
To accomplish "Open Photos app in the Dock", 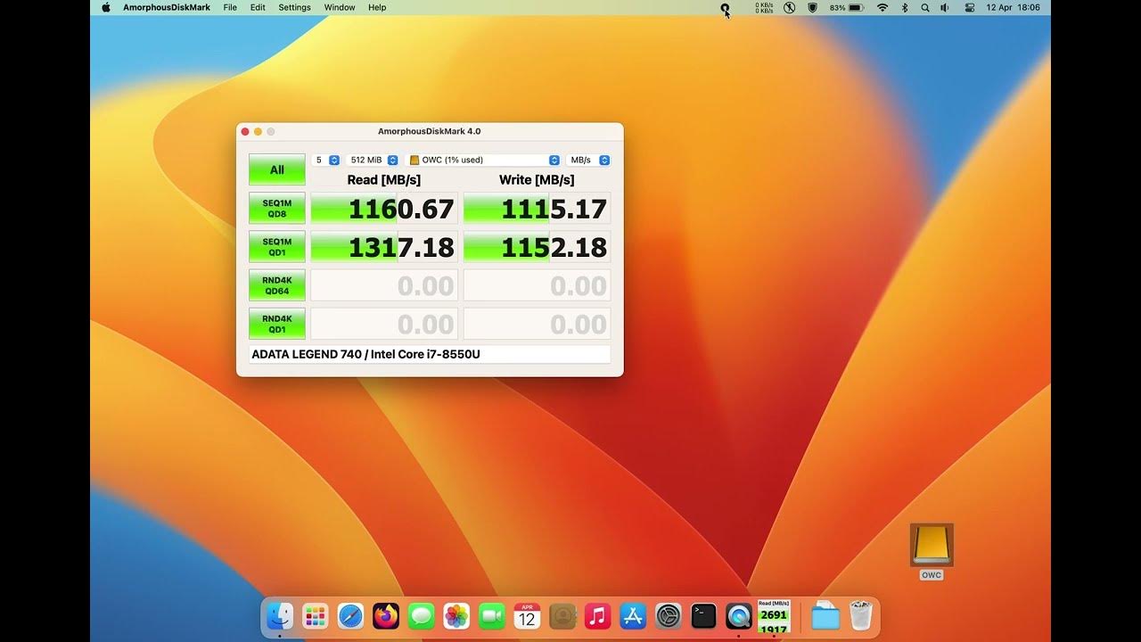I will coord(456,616).
